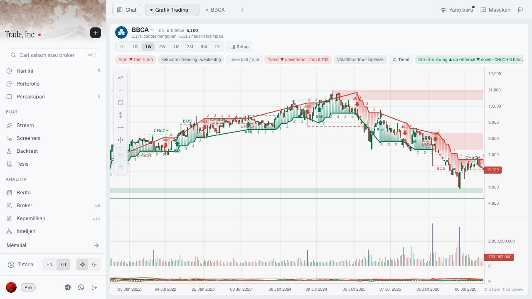The width and height of the screenshot is (532, 299).
Task: Switch to the Grafik Trading tab
Action: [172, 10]
